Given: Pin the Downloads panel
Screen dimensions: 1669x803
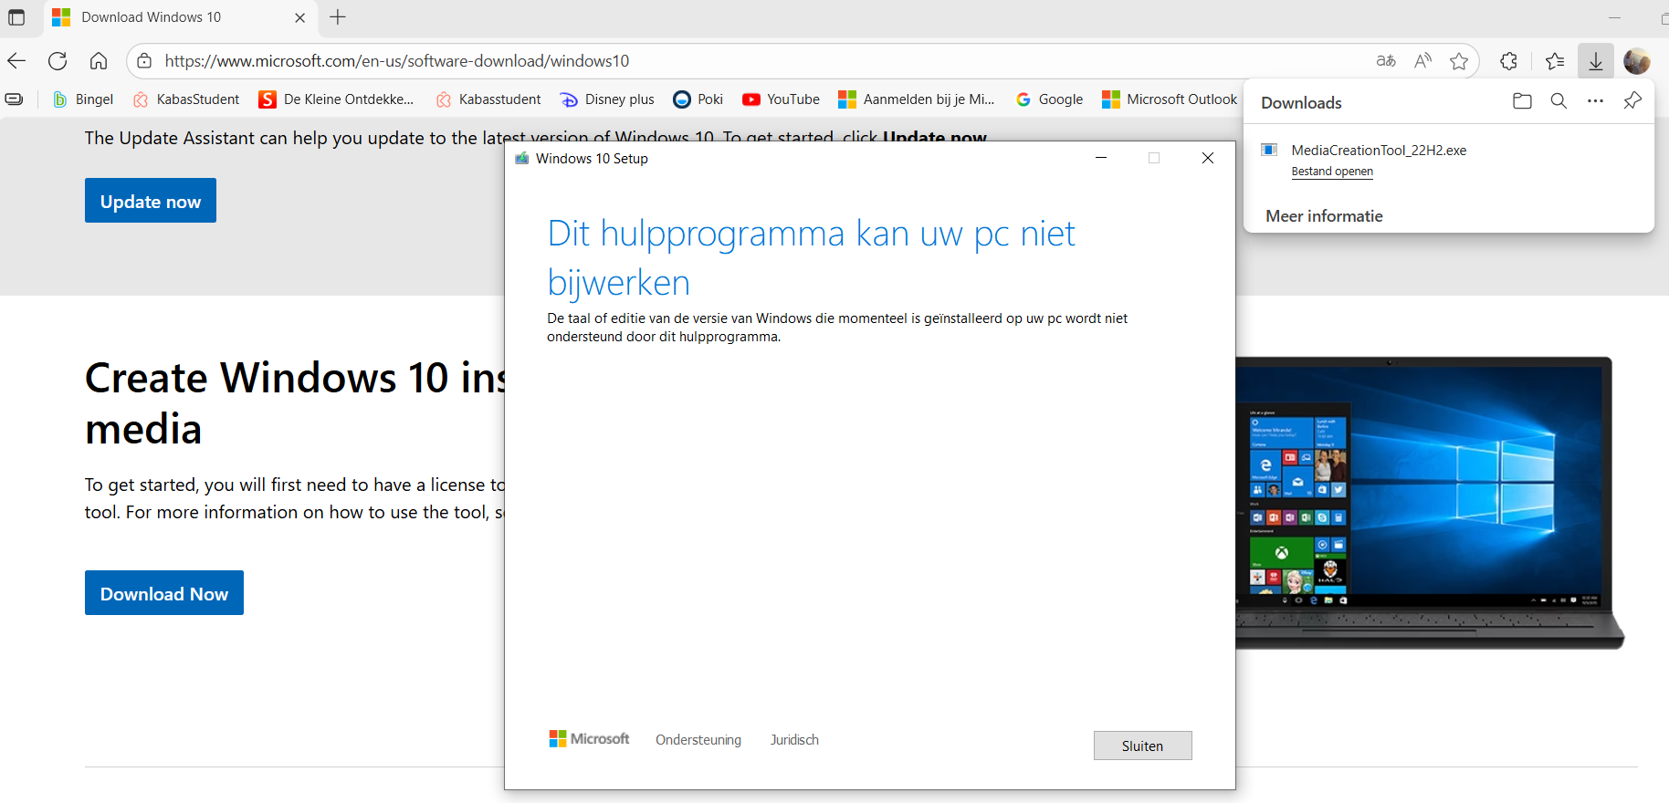Looking at the screenshot, I should coord(1632,101).
